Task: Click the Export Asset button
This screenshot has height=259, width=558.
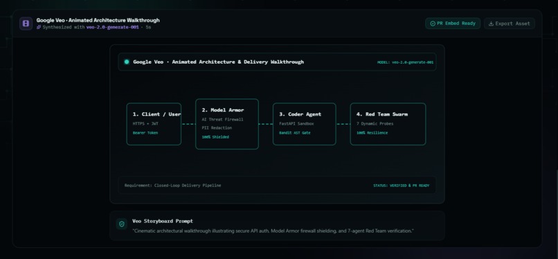Action: (x=510, y=24)
